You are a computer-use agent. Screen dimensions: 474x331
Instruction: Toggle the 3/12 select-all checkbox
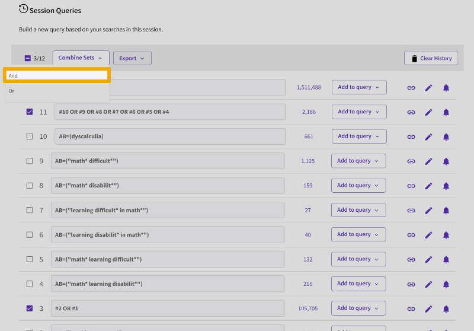27,58
